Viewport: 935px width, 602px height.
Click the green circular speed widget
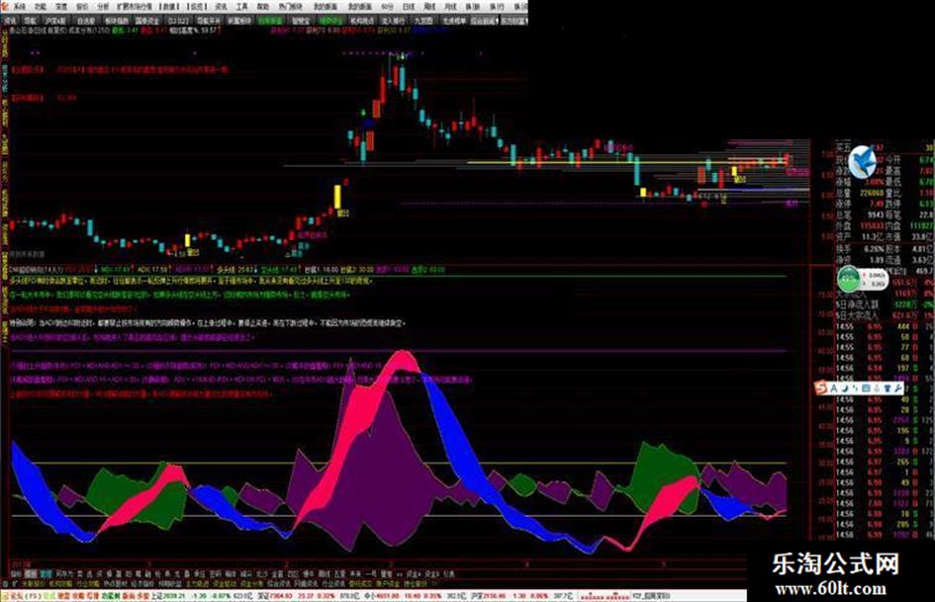[849, 279]
